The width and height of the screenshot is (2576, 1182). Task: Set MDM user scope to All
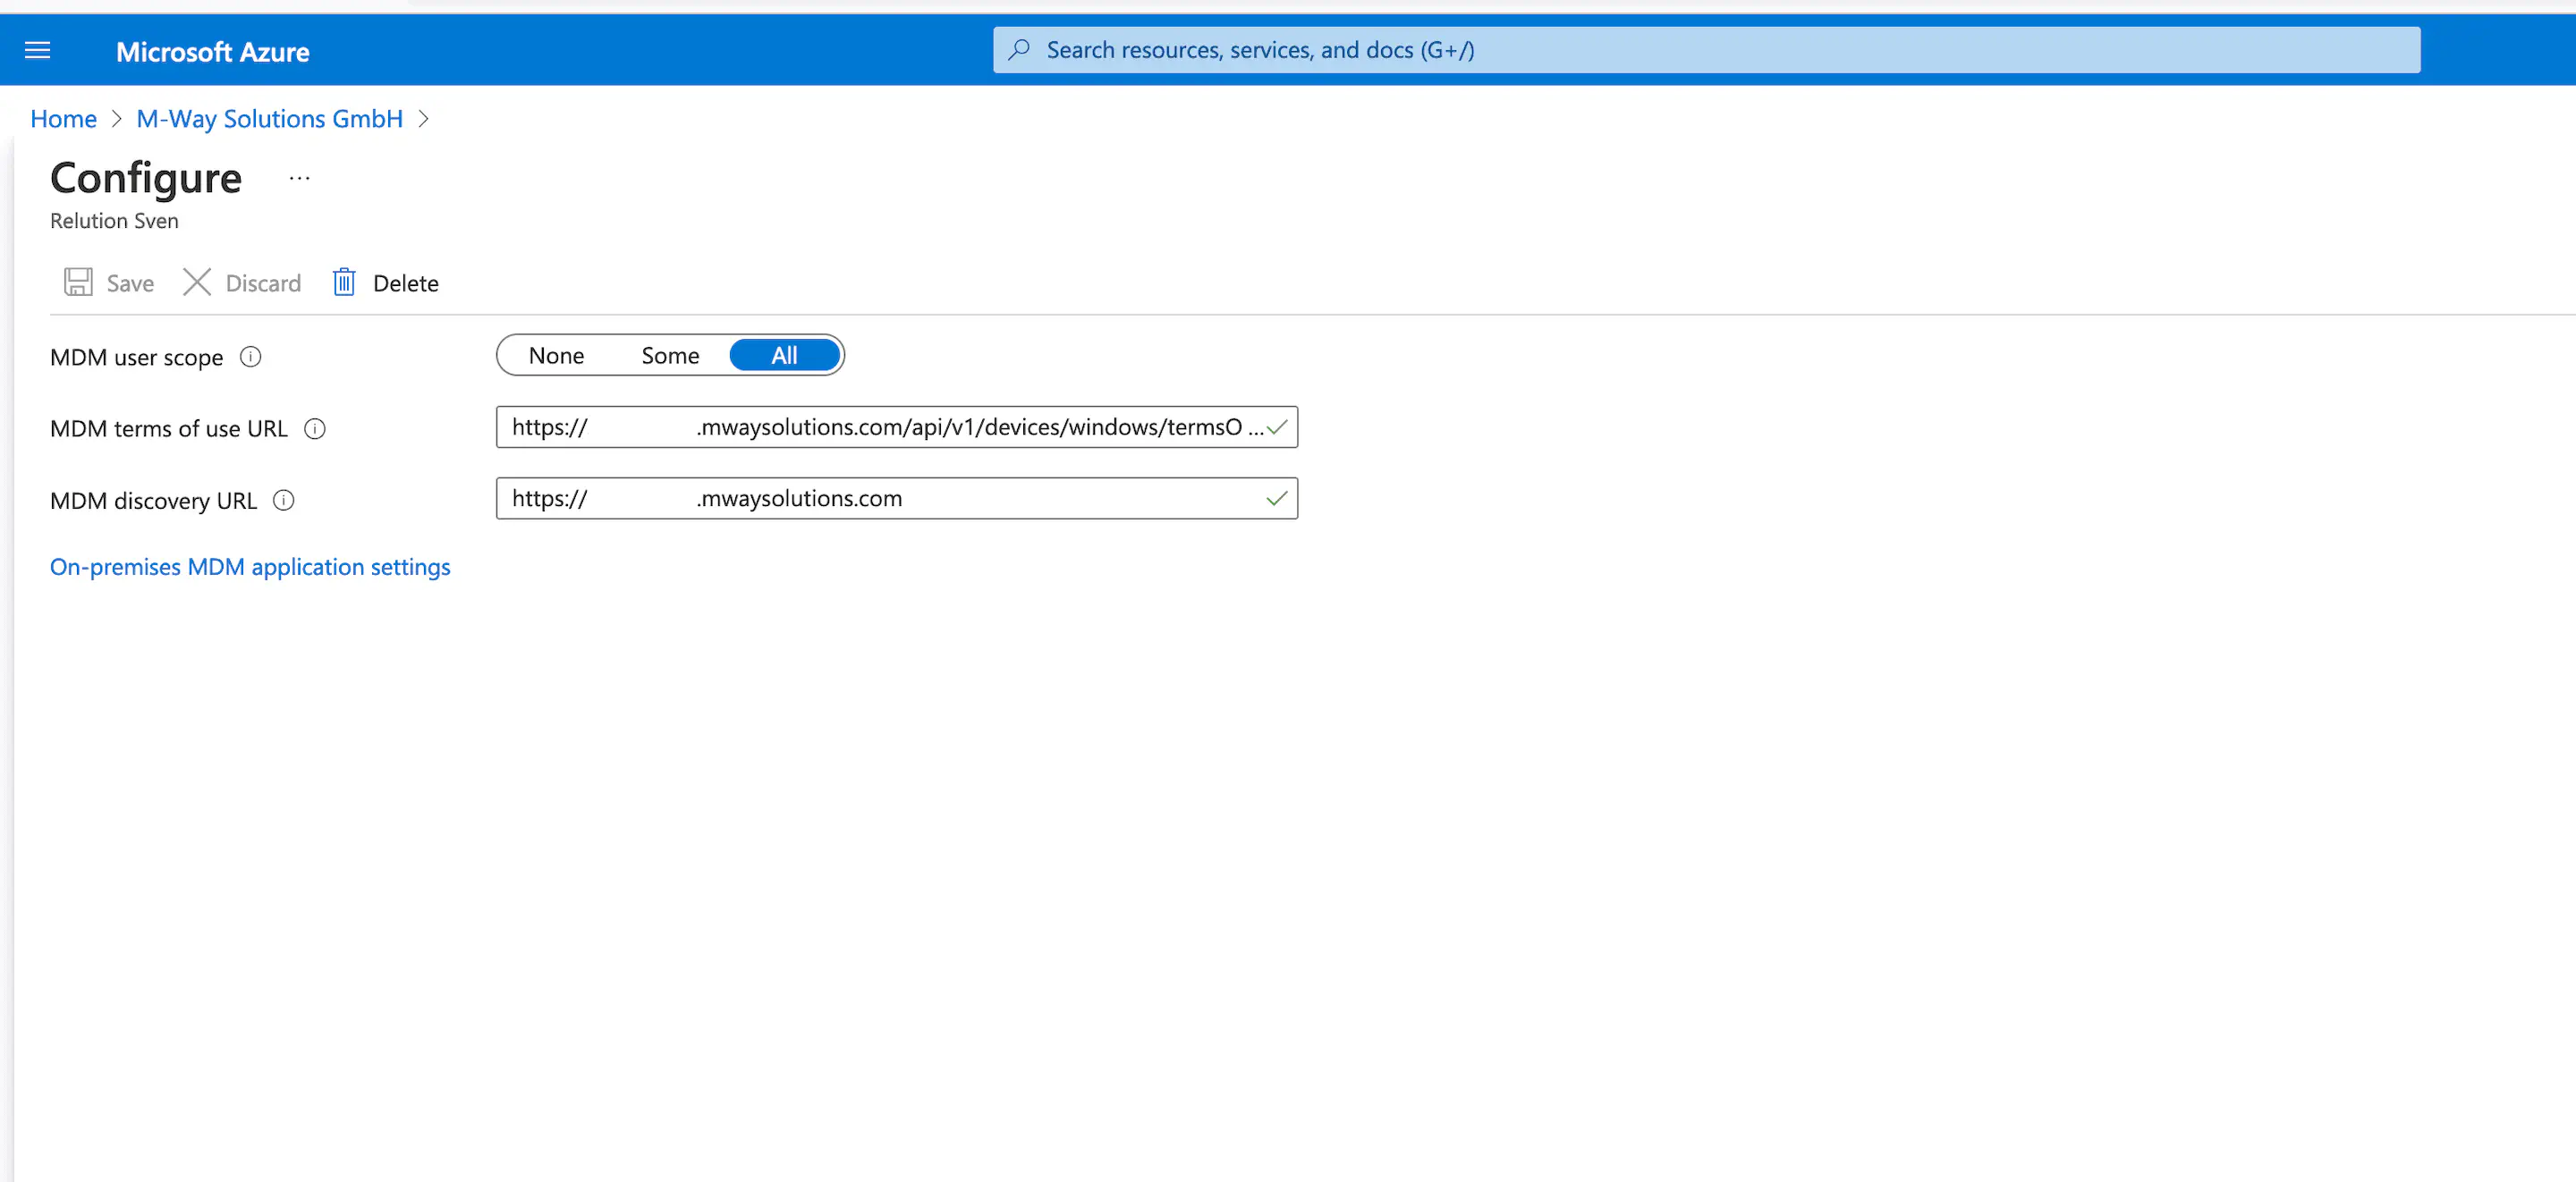click(784, 356)
